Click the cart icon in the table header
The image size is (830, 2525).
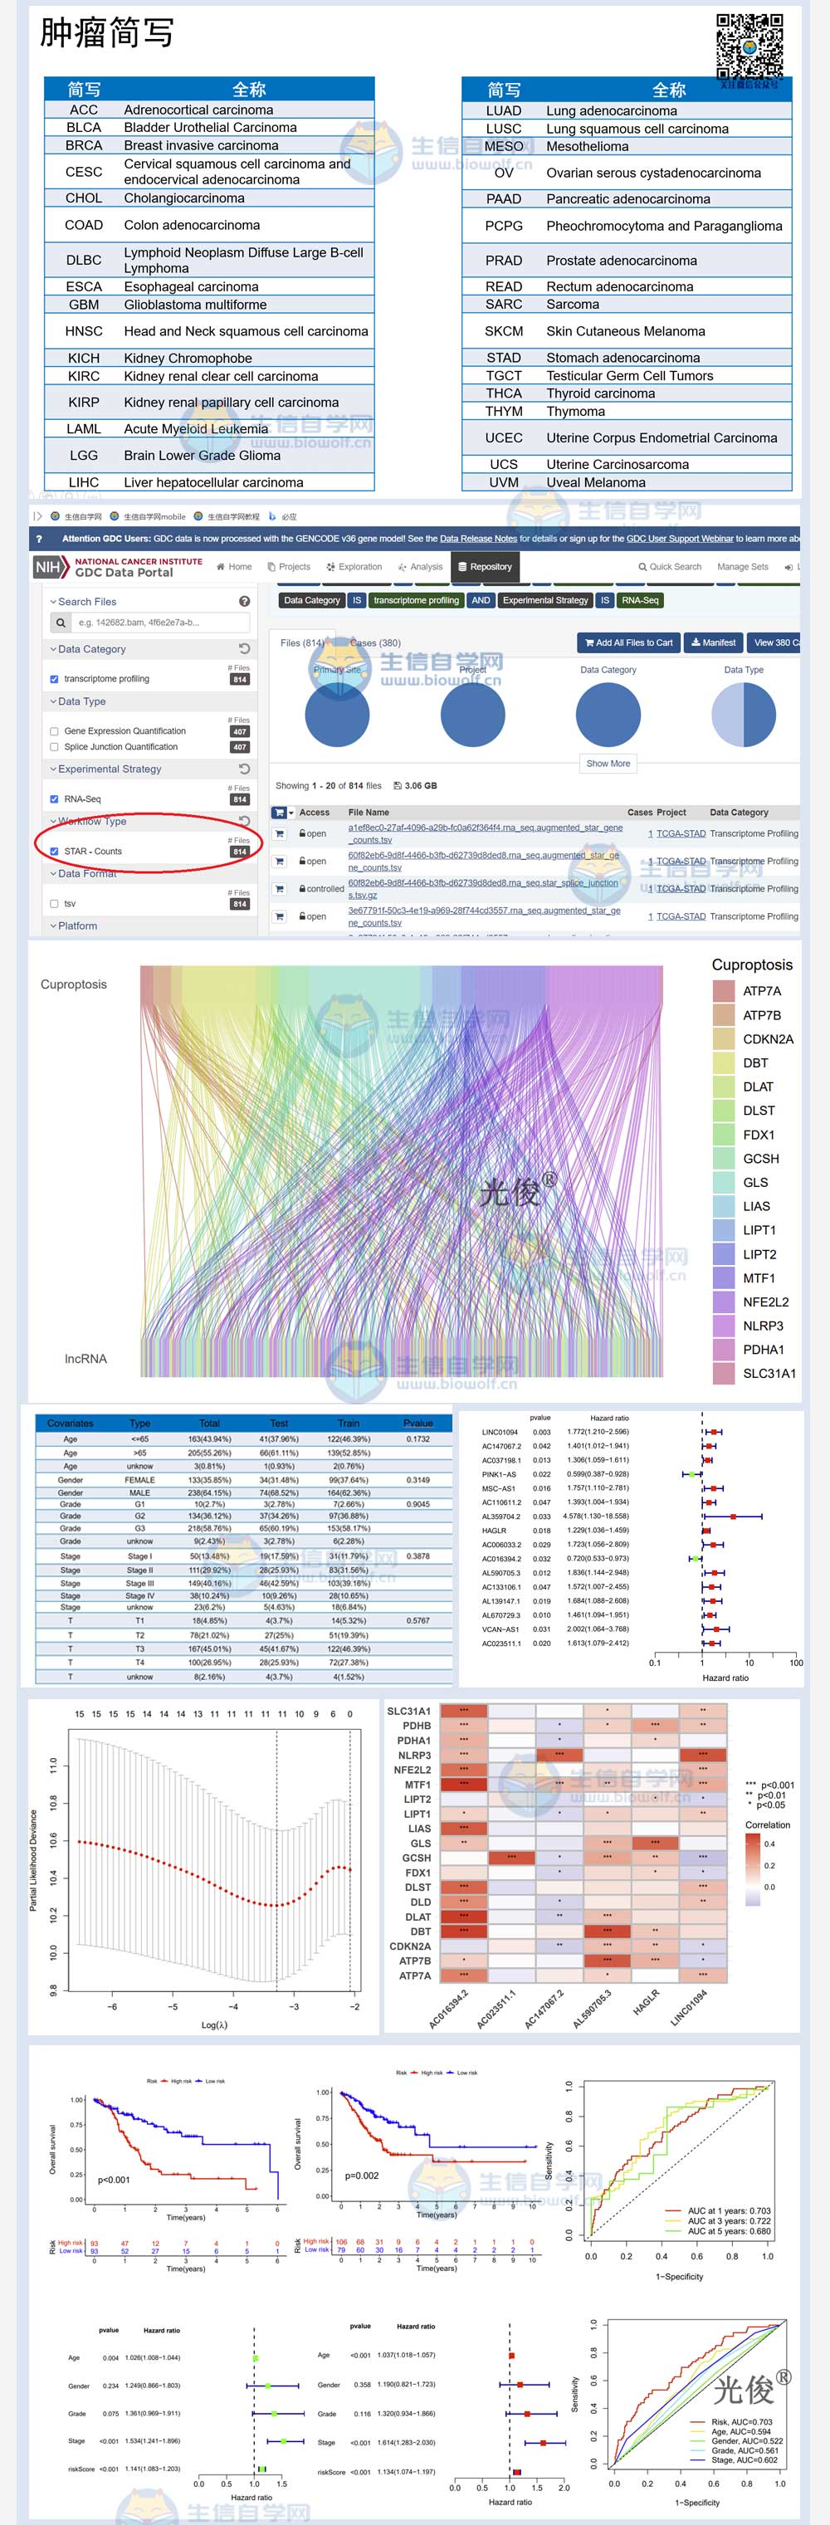279,813
